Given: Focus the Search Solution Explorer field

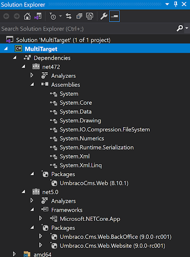Looking at the screenshot, I should click(88, 29).
